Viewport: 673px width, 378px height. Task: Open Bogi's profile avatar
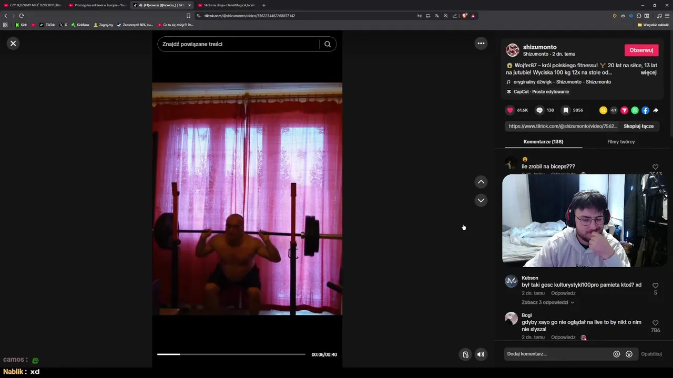pyautogui.click(x=511, y=318)
